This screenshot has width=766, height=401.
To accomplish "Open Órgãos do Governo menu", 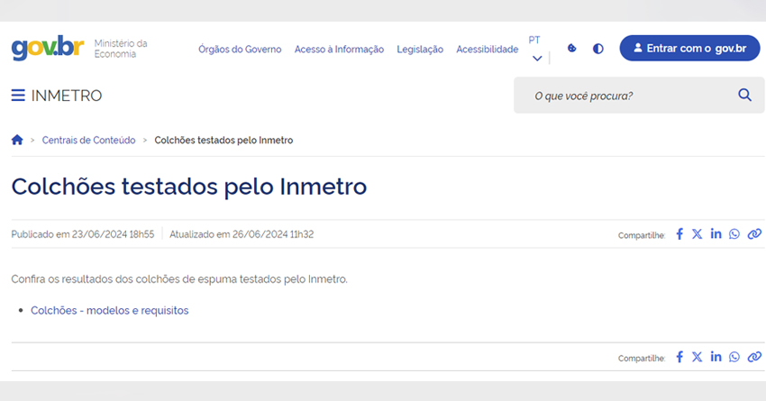I will (x=240, y=50).
